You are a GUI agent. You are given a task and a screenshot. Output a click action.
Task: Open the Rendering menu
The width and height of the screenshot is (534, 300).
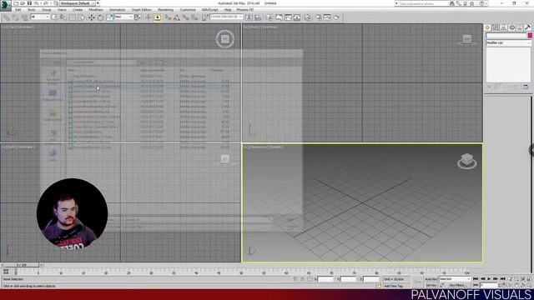point(166,10)
